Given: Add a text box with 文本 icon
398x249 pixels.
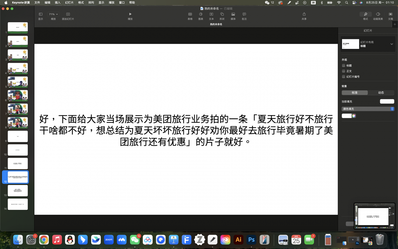Looking at the screenshot, I should coord(211,14).
